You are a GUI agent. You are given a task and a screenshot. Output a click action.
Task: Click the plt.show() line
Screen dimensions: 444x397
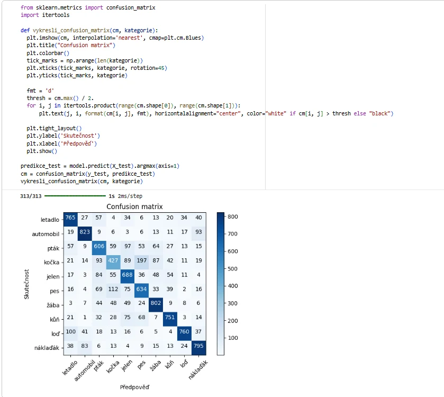(42, 151)
